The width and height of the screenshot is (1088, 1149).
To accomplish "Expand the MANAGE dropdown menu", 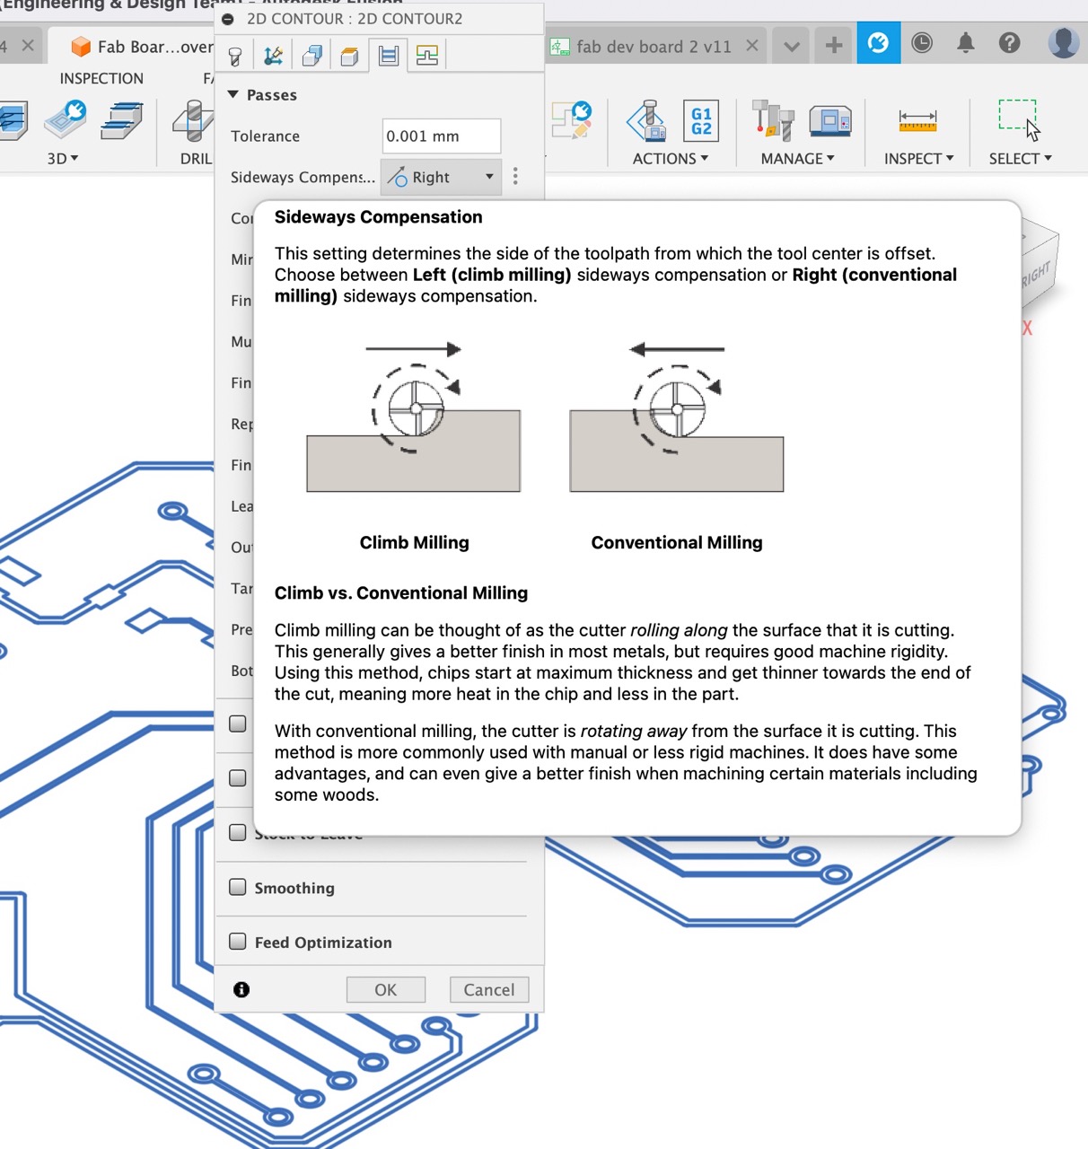I will tap(798, 159).
